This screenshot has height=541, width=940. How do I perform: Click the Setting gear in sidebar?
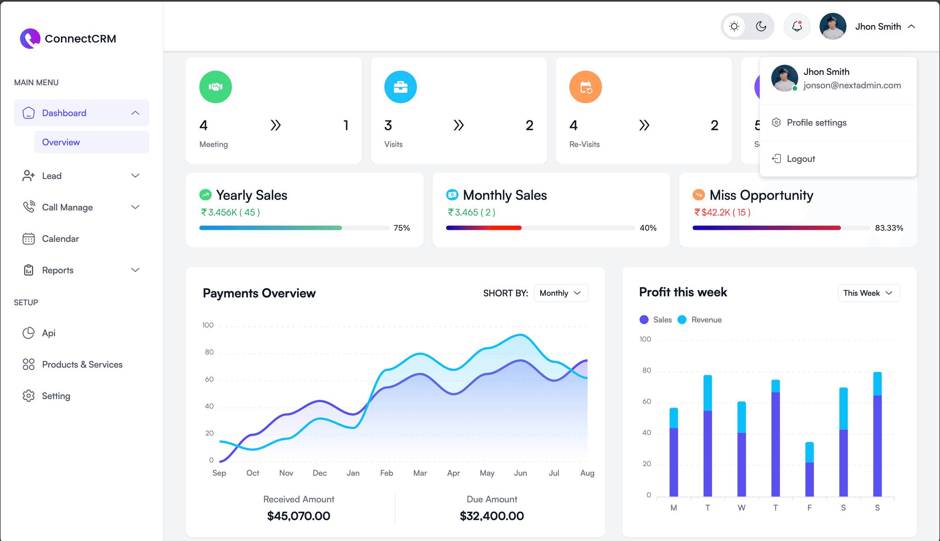click(56, 396)
